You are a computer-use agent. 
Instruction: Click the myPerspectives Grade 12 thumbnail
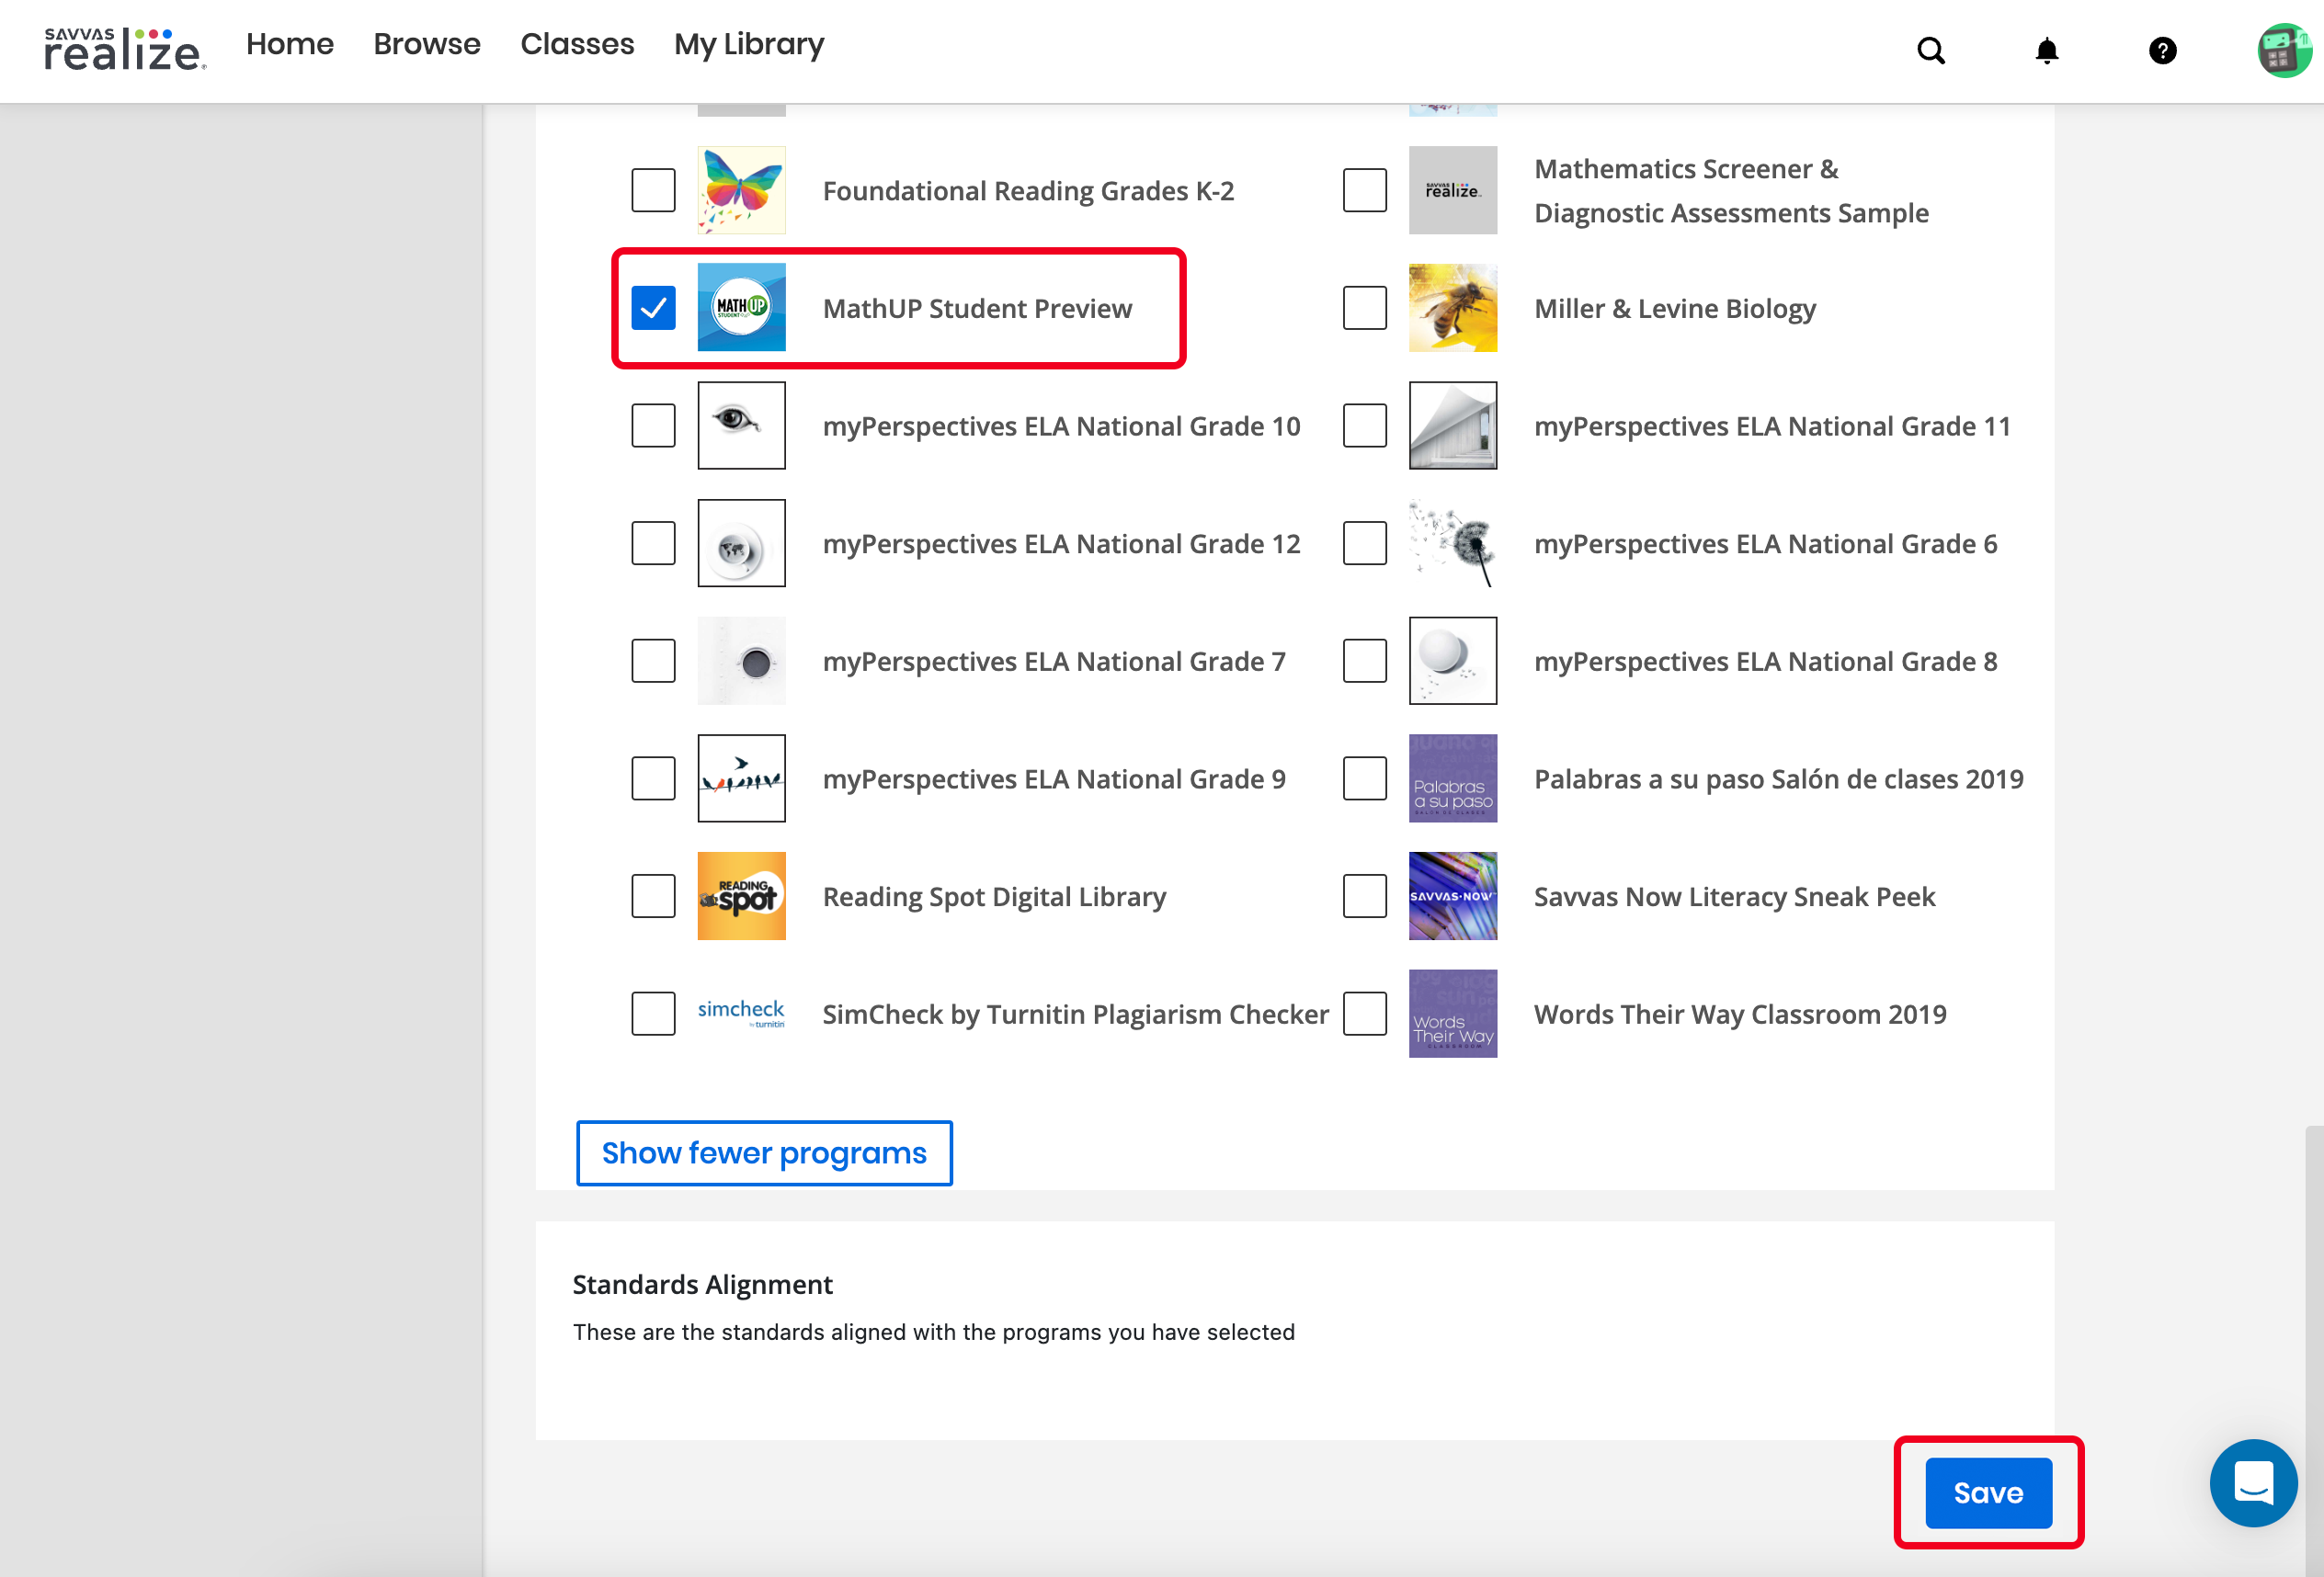(741, 544)
